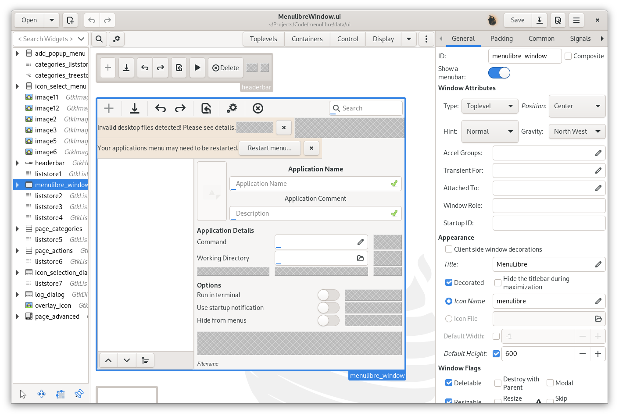
Task: Turn off the Show a menubar switch
Action: [x=499, y=73]
